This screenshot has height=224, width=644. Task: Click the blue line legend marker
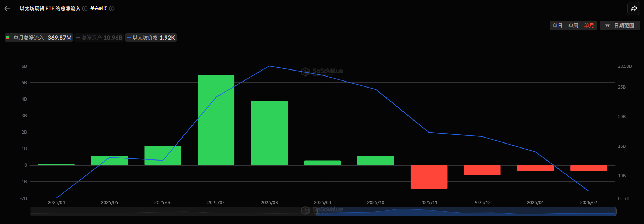129,38
